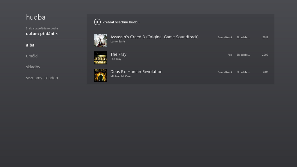Switch to the 'alba' tab
The height and width of the screenshot is (167, 297).
(30, 45)
